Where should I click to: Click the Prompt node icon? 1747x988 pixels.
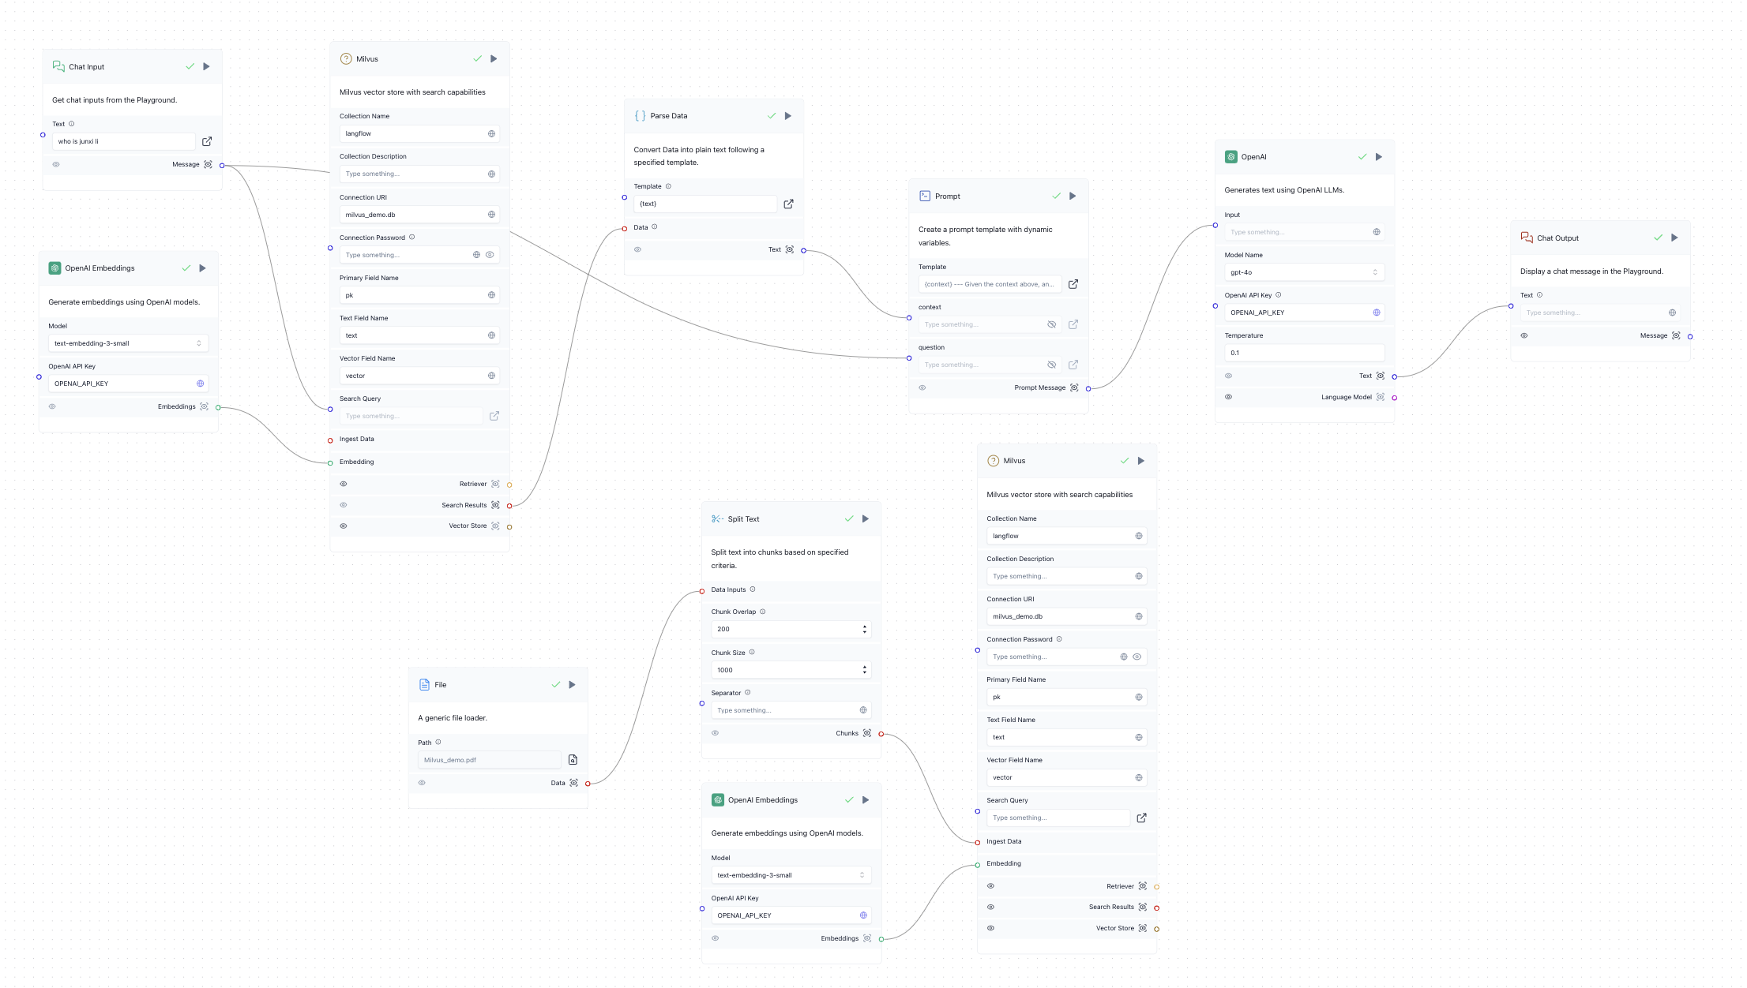click(x=924, y=196)
